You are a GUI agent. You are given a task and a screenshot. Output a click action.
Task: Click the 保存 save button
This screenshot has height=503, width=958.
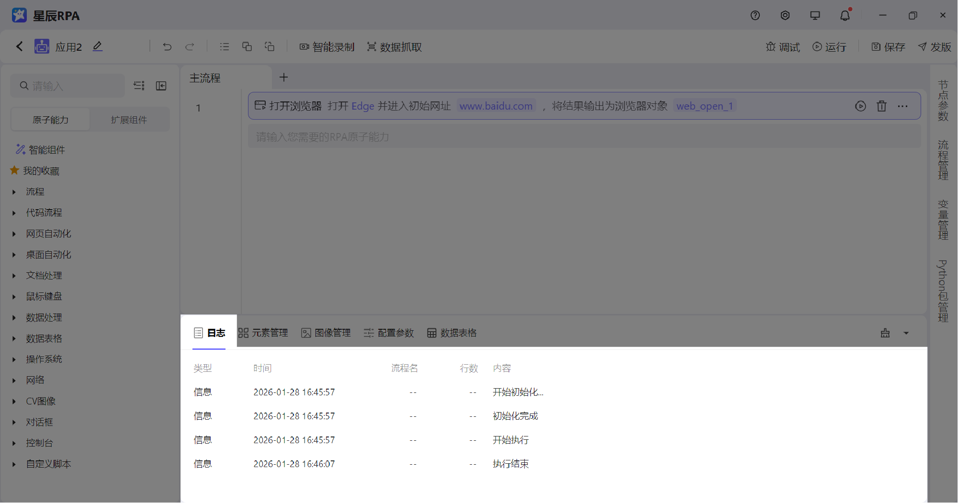pos(887,46)
